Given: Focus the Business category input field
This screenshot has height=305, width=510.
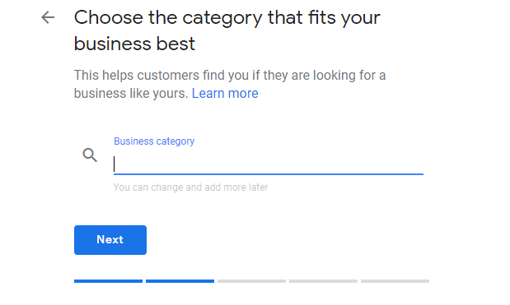Looking at the screenshot, I should 269,164.
